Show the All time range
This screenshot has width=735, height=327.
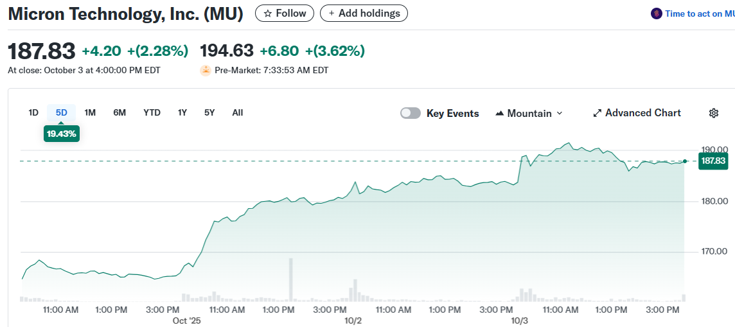click(x=238, y=112)
